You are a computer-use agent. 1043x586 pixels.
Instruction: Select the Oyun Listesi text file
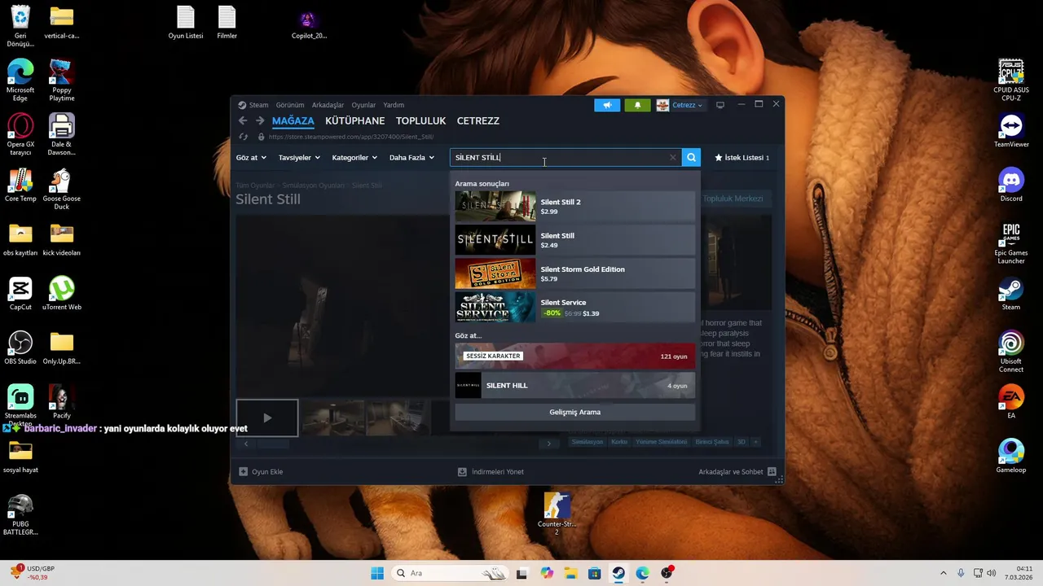[x=186, y=23]
